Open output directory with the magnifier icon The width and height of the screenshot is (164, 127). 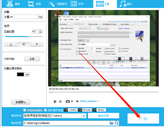coord(117,123)
